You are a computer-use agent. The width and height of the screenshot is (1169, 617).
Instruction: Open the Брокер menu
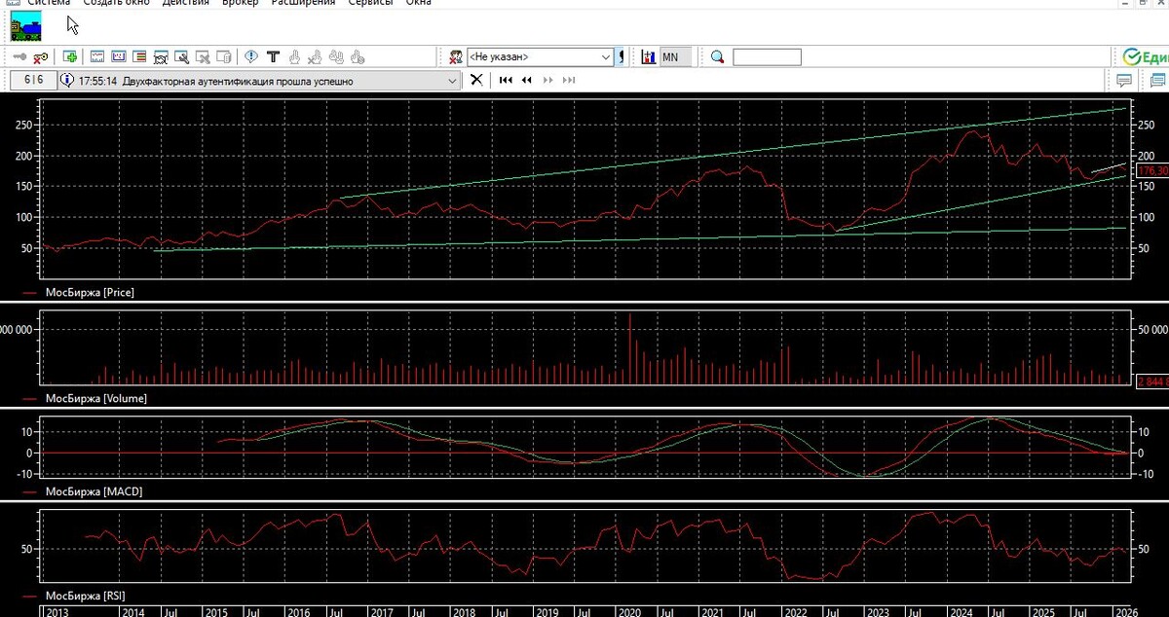click(240, 3)
